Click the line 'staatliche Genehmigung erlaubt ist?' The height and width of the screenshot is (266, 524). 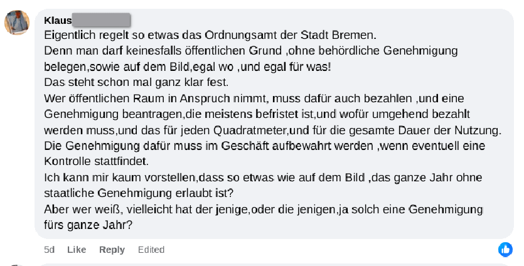tap(139, 193)
